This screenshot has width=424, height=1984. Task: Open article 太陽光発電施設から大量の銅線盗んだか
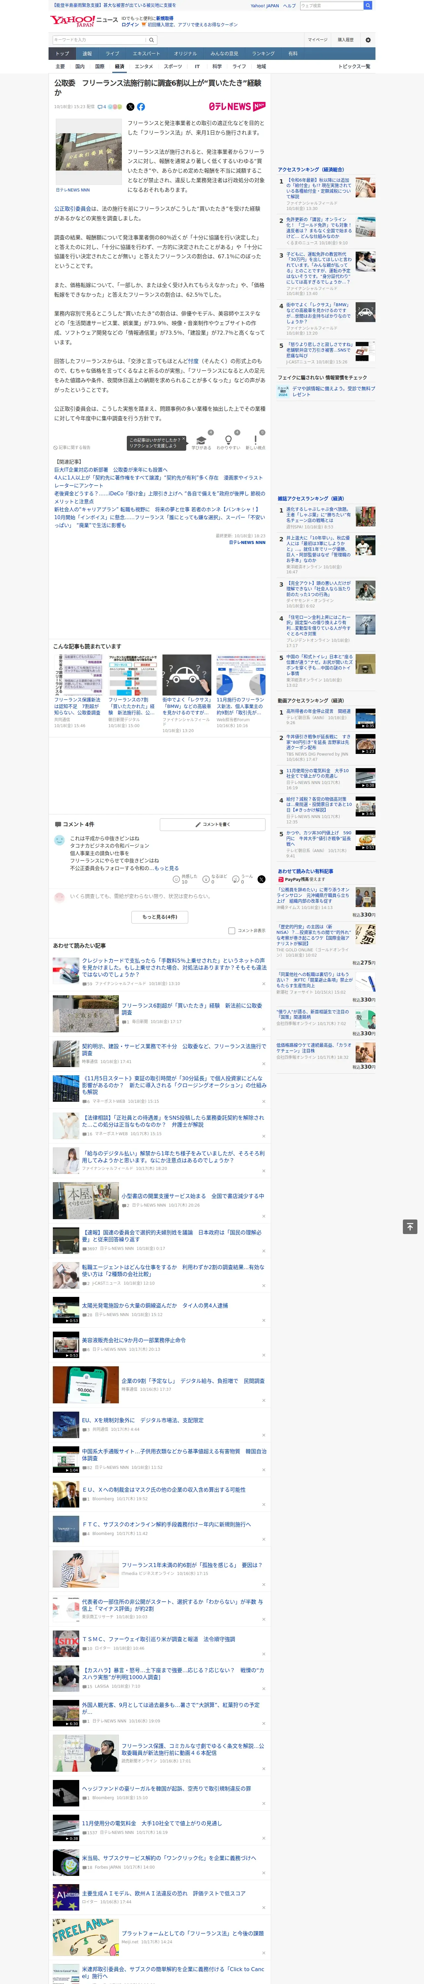click(154, 1305)
